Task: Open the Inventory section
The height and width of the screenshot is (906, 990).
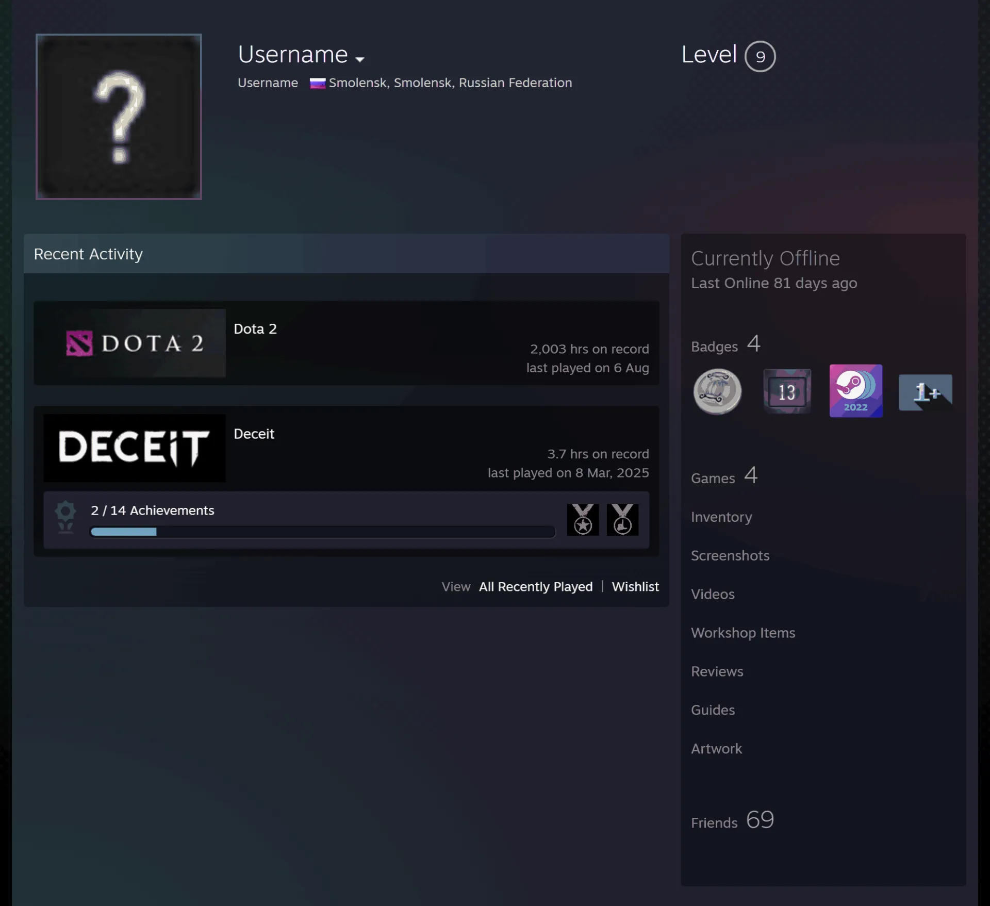Action: (721, 517)
